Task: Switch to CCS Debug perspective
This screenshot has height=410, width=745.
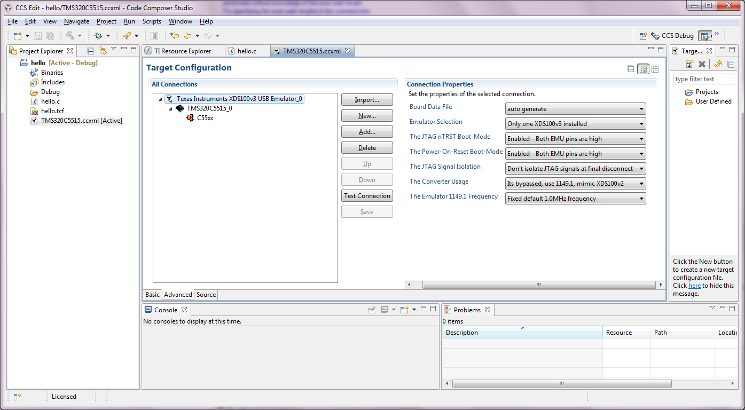Action: [672, 36]
